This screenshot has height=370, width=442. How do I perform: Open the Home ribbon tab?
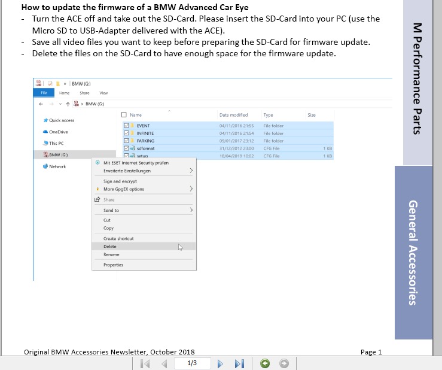(64, 93)
